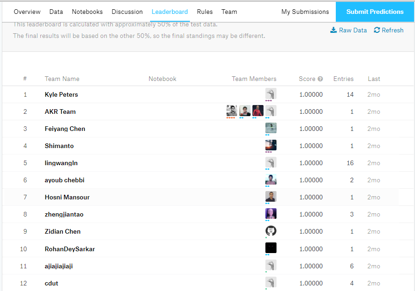Image resolution: width=415 pixels, height=291 pixels.
Task: Click Kyle Peters' entries count 14
Action: click(x=350, y=95)
